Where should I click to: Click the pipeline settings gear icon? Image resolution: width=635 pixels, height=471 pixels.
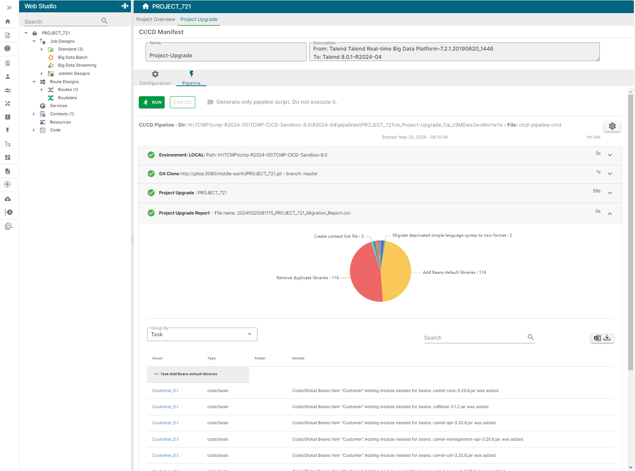click(612, 126)
